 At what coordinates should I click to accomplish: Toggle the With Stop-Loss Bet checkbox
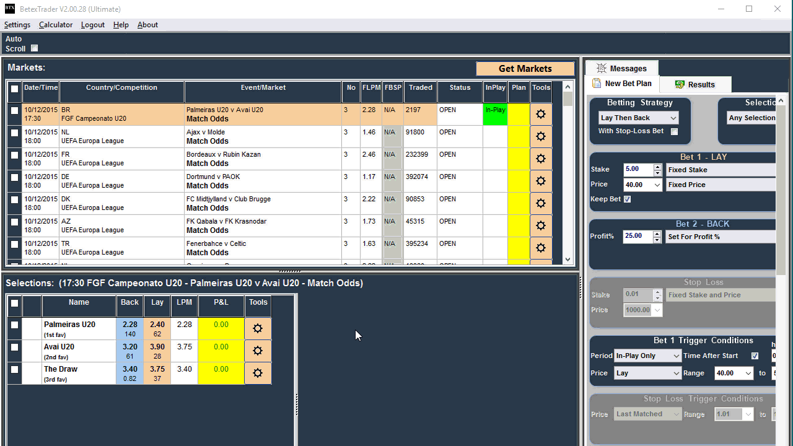tap(674, 131)
